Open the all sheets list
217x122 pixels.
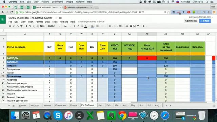[x=14, y=105]
